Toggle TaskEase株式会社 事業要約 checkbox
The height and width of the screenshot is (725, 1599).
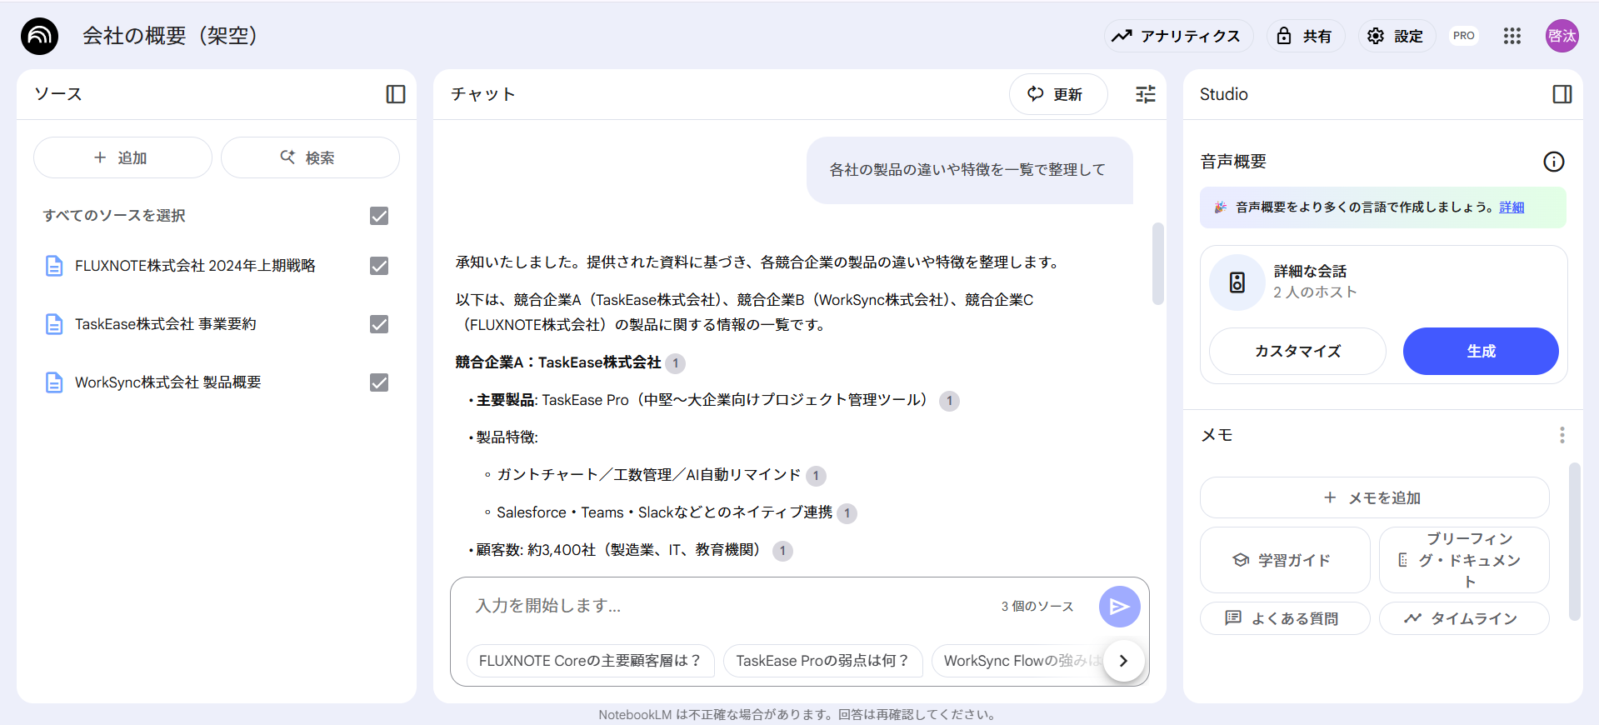pyautogui.click(x=379, y=324)
